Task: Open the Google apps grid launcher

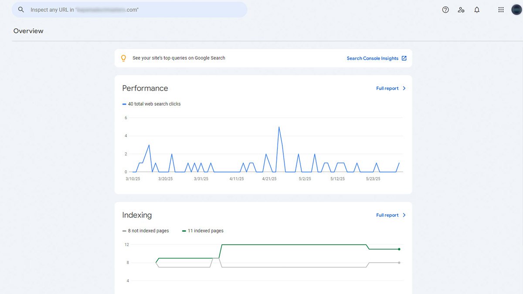Action: point(501,10)
